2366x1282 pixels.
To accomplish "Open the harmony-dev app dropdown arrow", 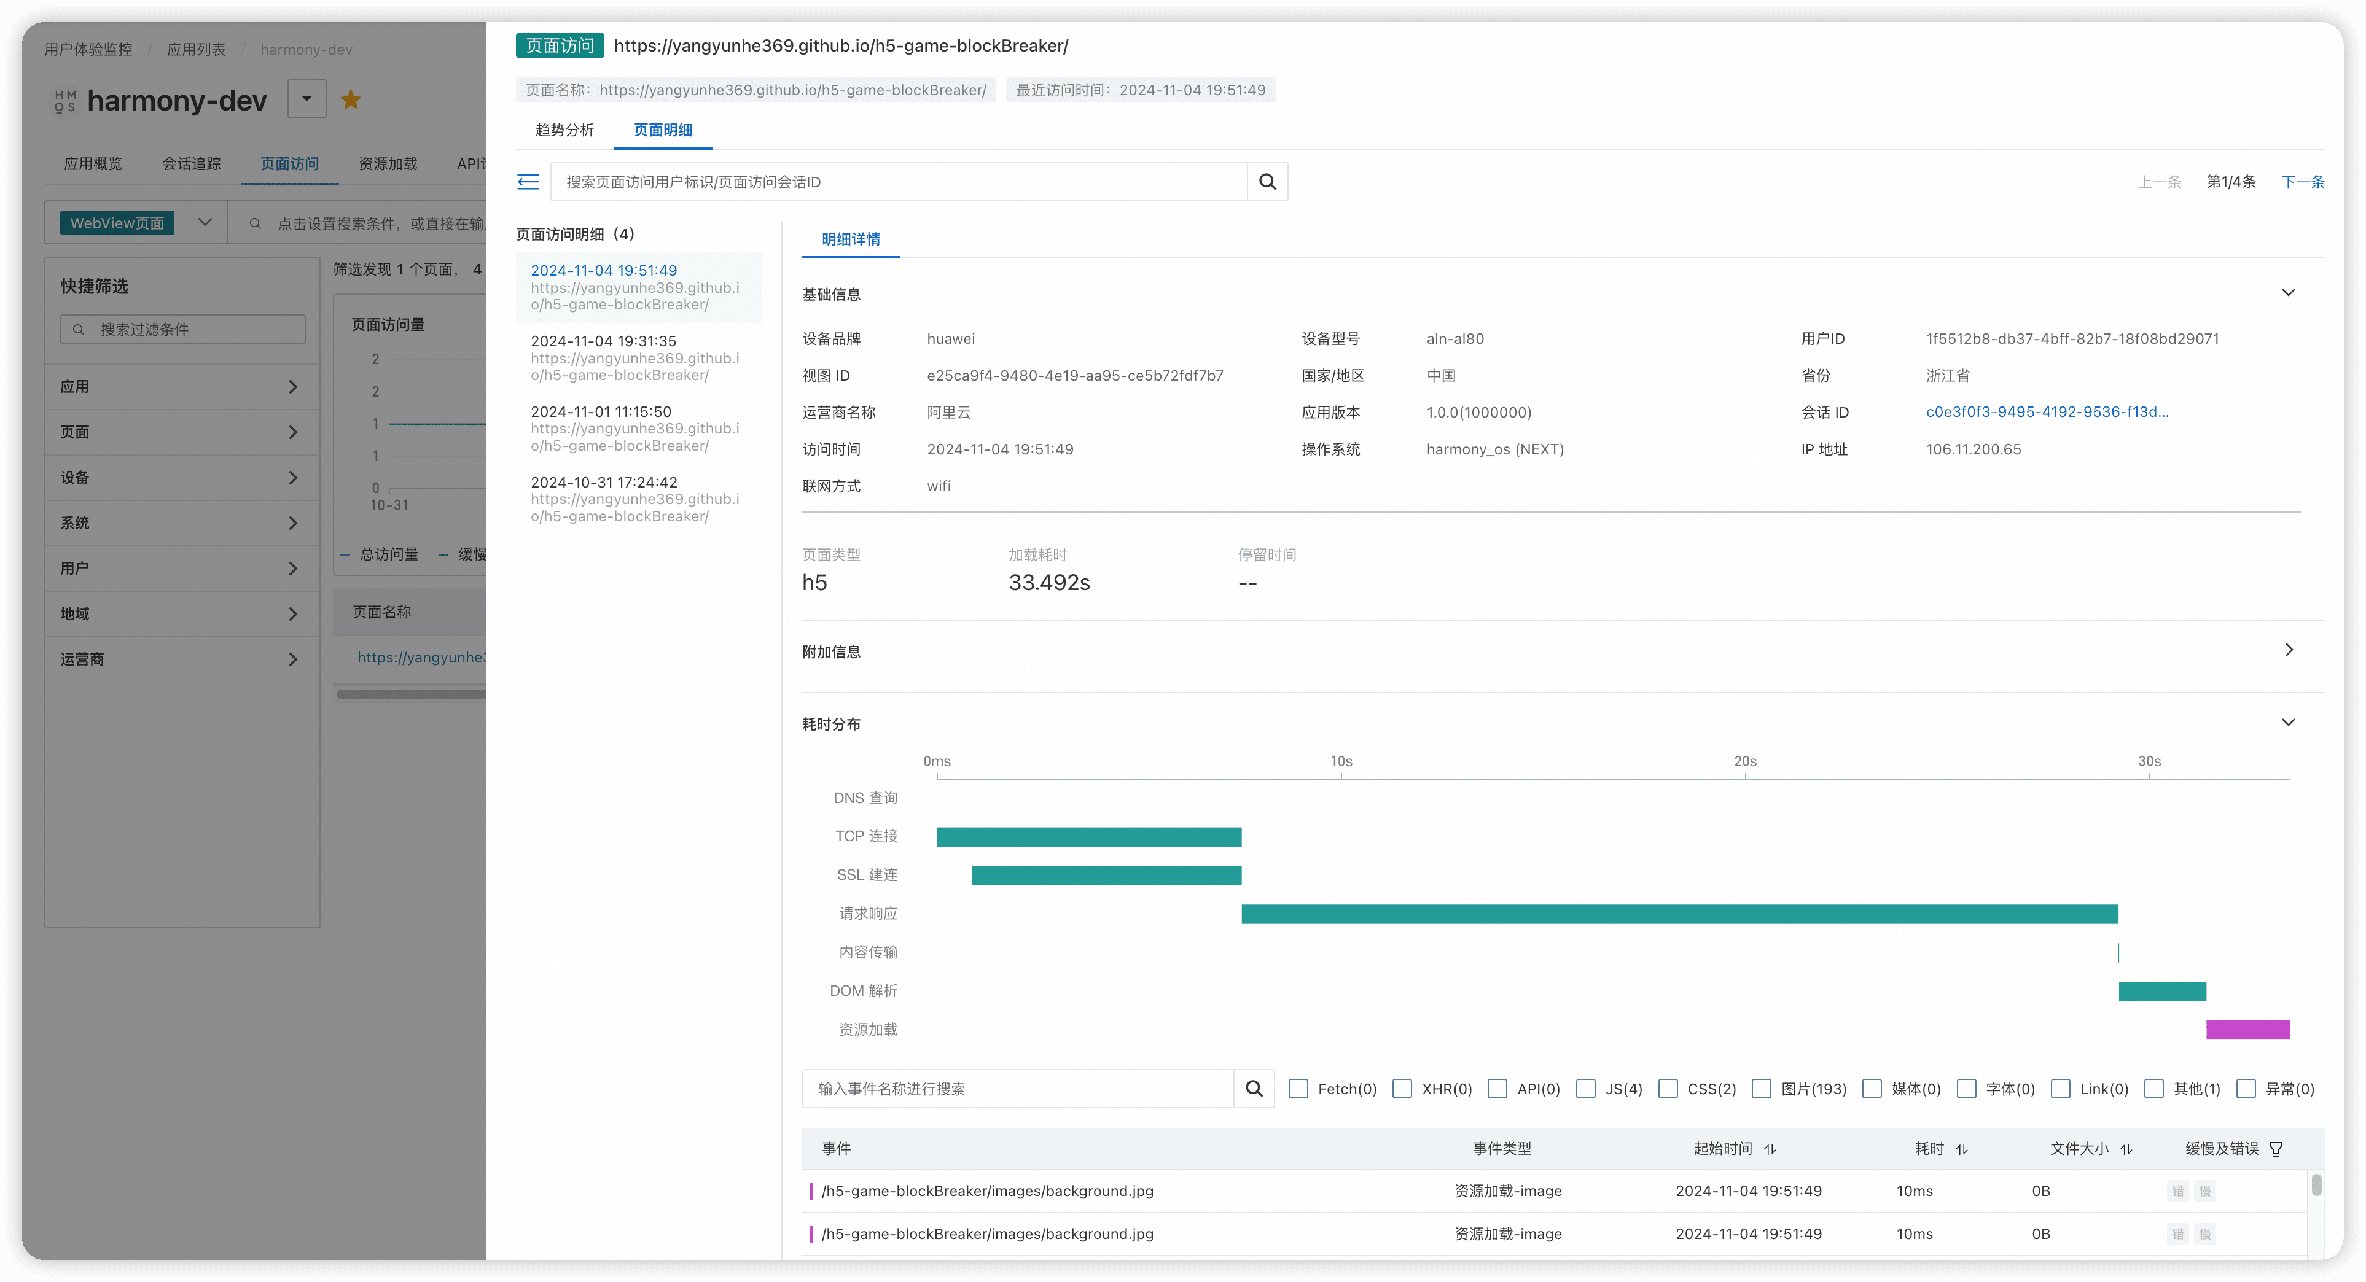I will tap(306, 99).
